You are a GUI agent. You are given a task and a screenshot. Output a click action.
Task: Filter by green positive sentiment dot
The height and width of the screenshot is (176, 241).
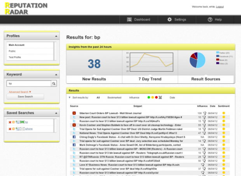pos(148,97)
